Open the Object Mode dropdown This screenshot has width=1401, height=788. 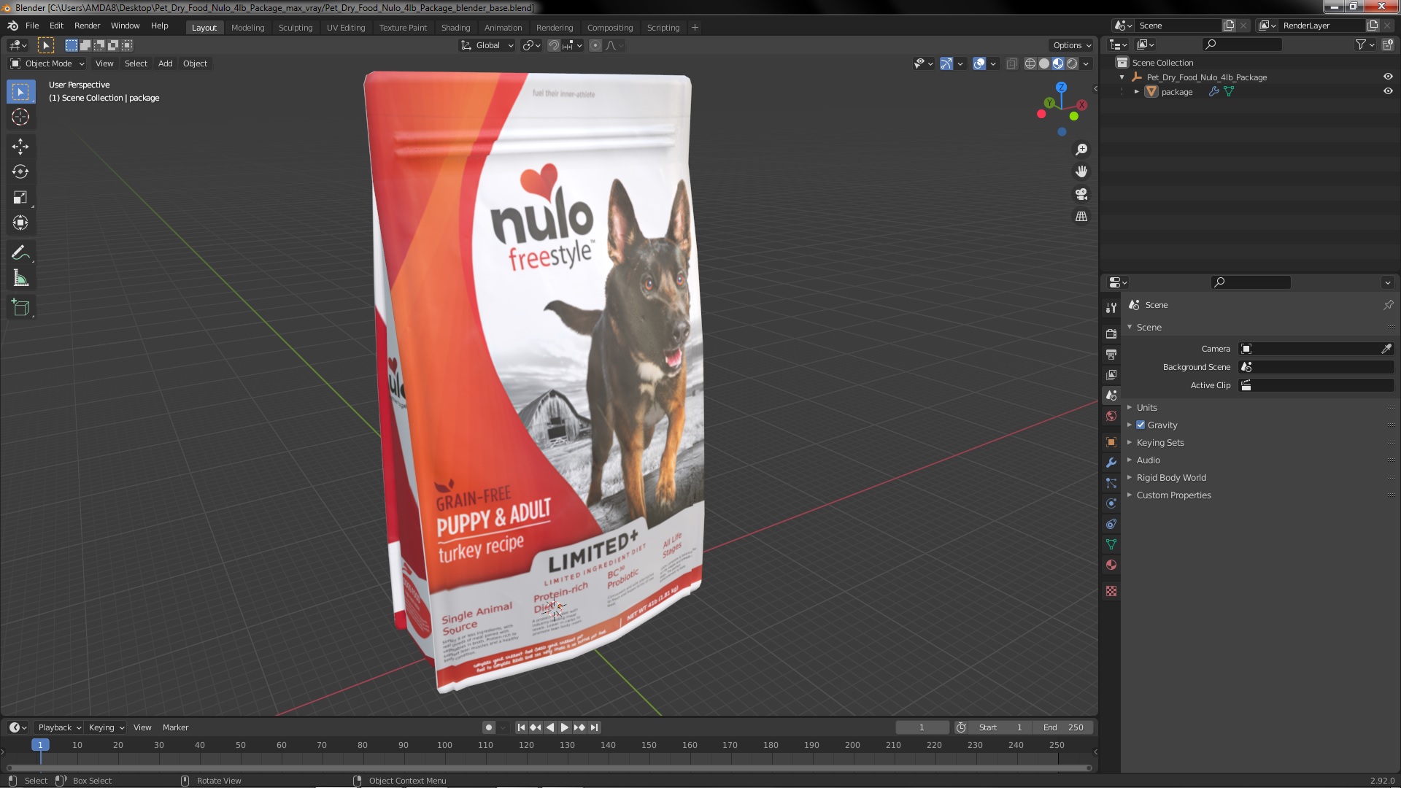pyautogui.click(x=47, y=63)
